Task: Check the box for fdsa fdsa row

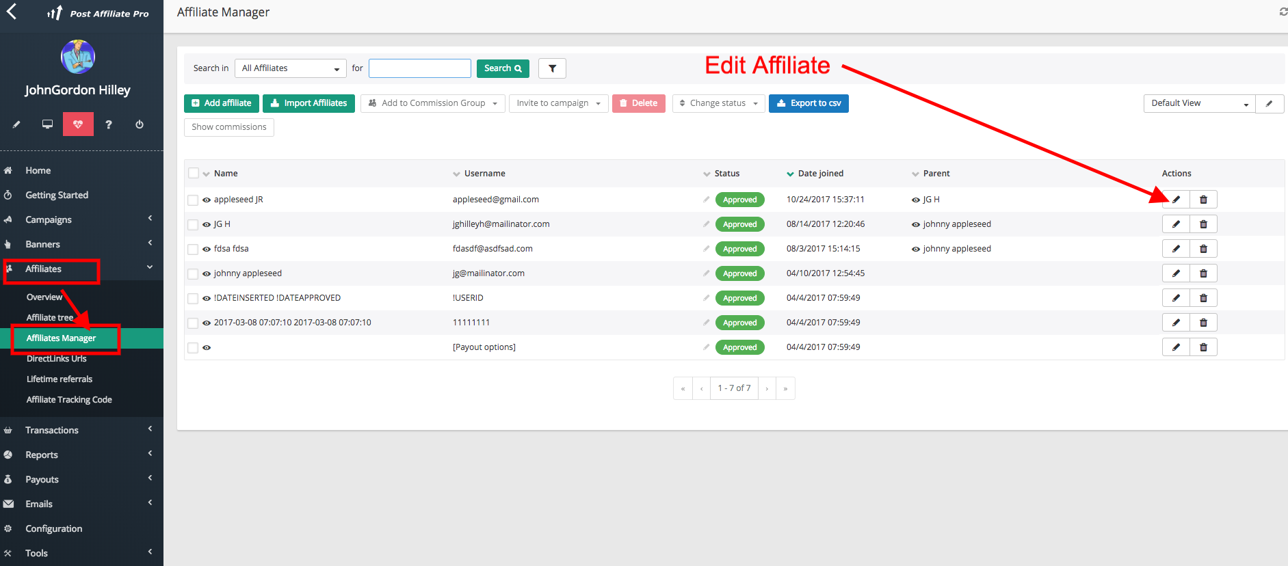Action: pos(193,250)
